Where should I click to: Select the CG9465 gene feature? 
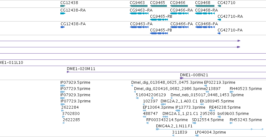158,6
